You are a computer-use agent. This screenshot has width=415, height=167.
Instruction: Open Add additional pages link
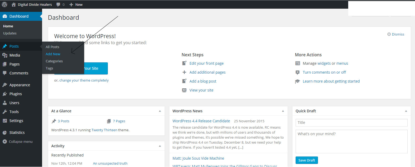click(207, 72)
